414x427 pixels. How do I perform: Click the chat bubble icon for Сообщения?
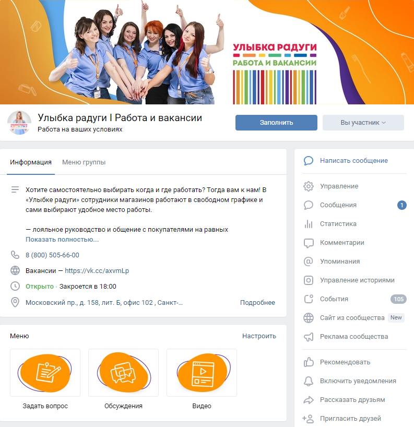click(x=309, y=205)
